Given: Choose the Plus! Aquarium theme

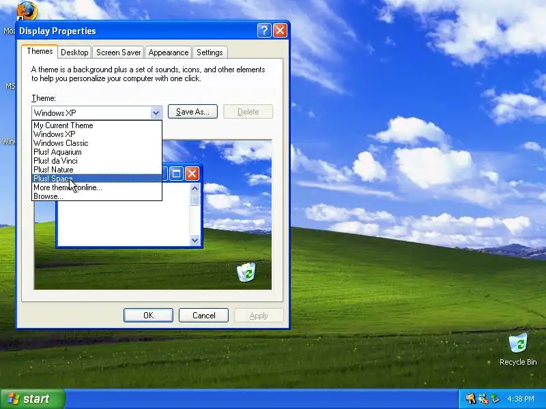Looking at the screenshot, I should 97,152.
